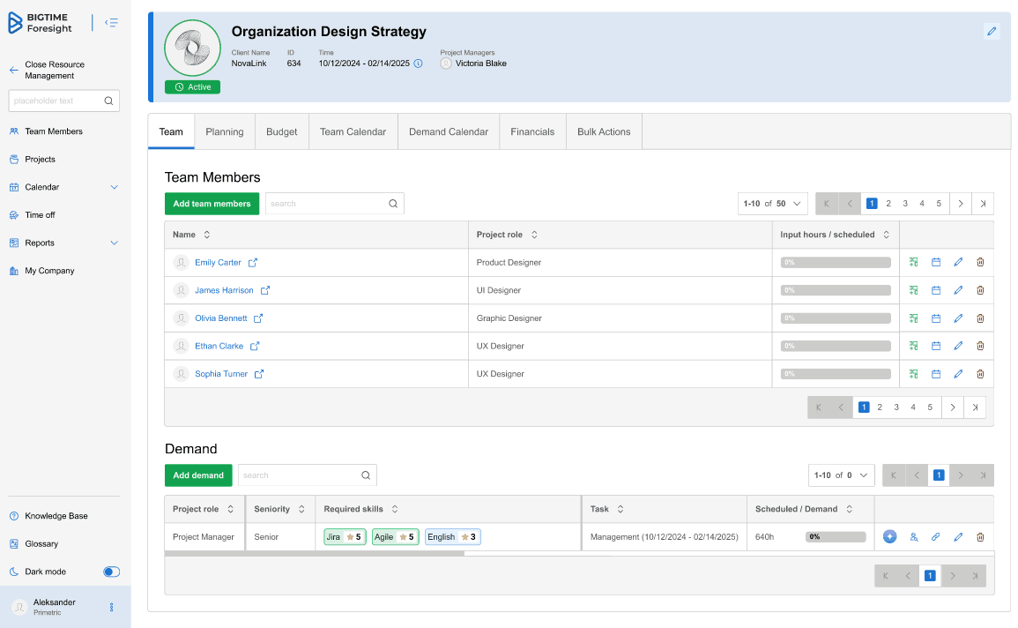Click the project time info icon
The width and height of the screenshot is (1018, 628).
419,64
